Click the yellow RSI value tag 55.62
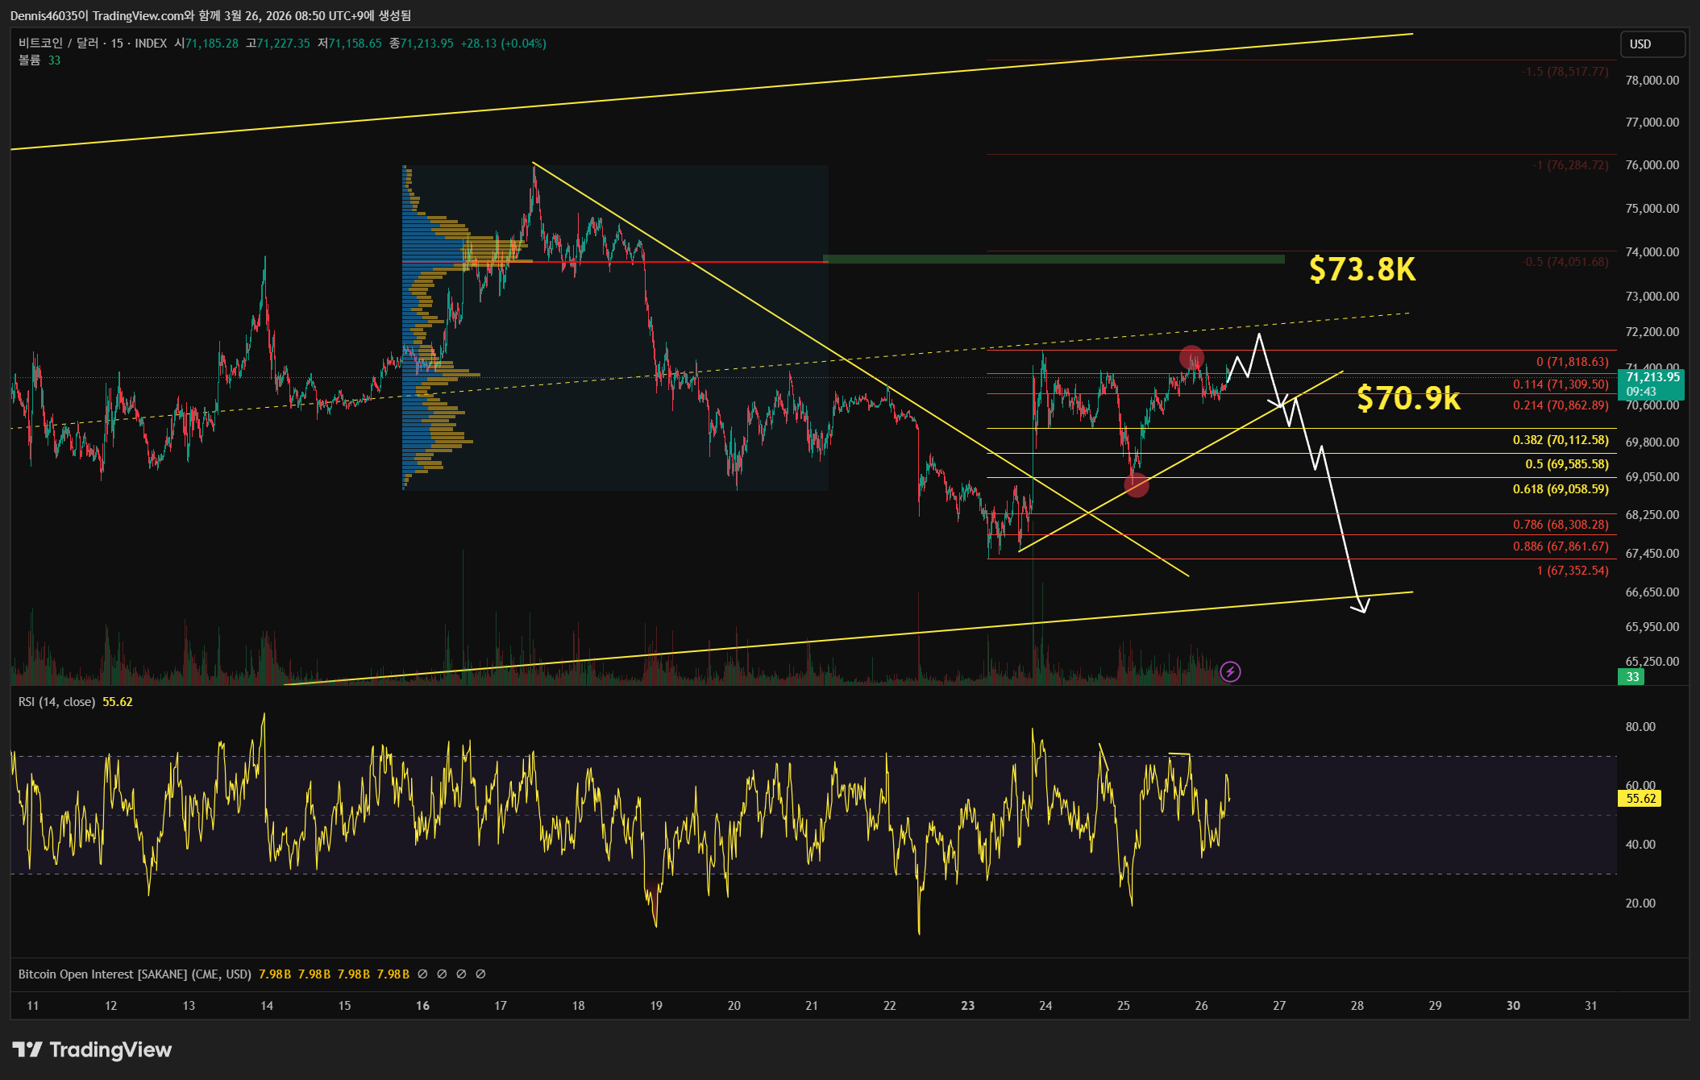Image resolution: width=1700 pixels, height=1080 pixels. pyautogui.click(x=1640, y=799)
